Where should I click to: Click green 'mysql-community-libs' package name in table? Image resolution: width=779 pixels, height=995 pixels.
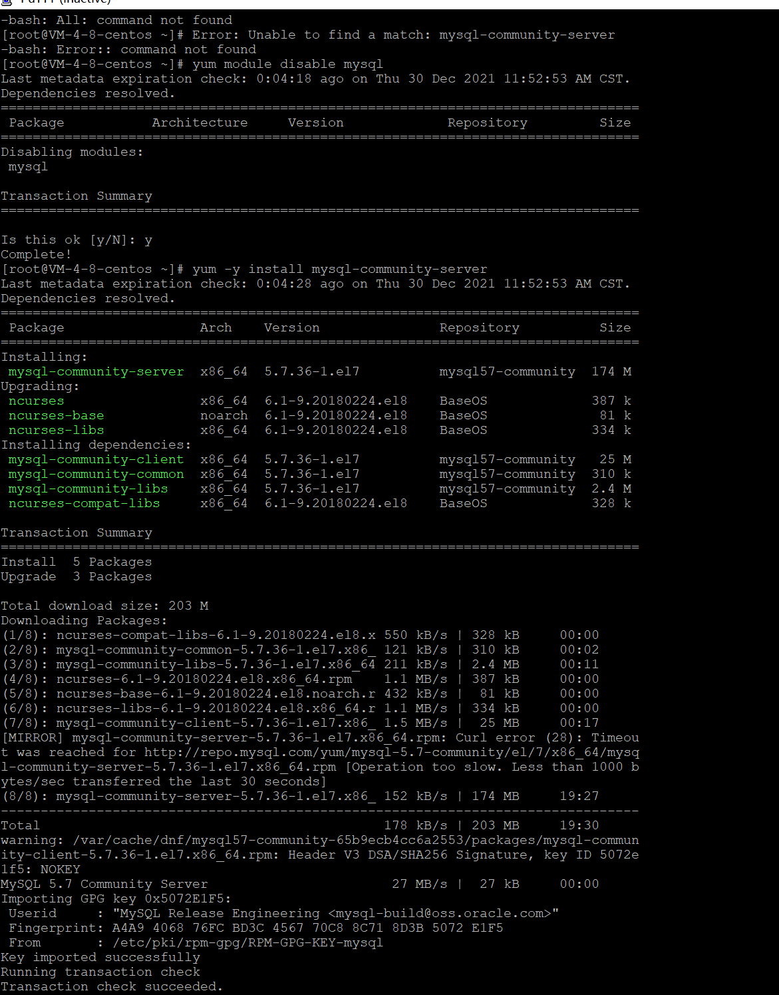(x=88, y=489)
